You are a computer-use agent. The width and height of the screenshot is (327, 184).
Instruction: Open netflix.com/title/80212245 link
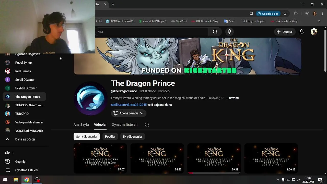[129, 105]
